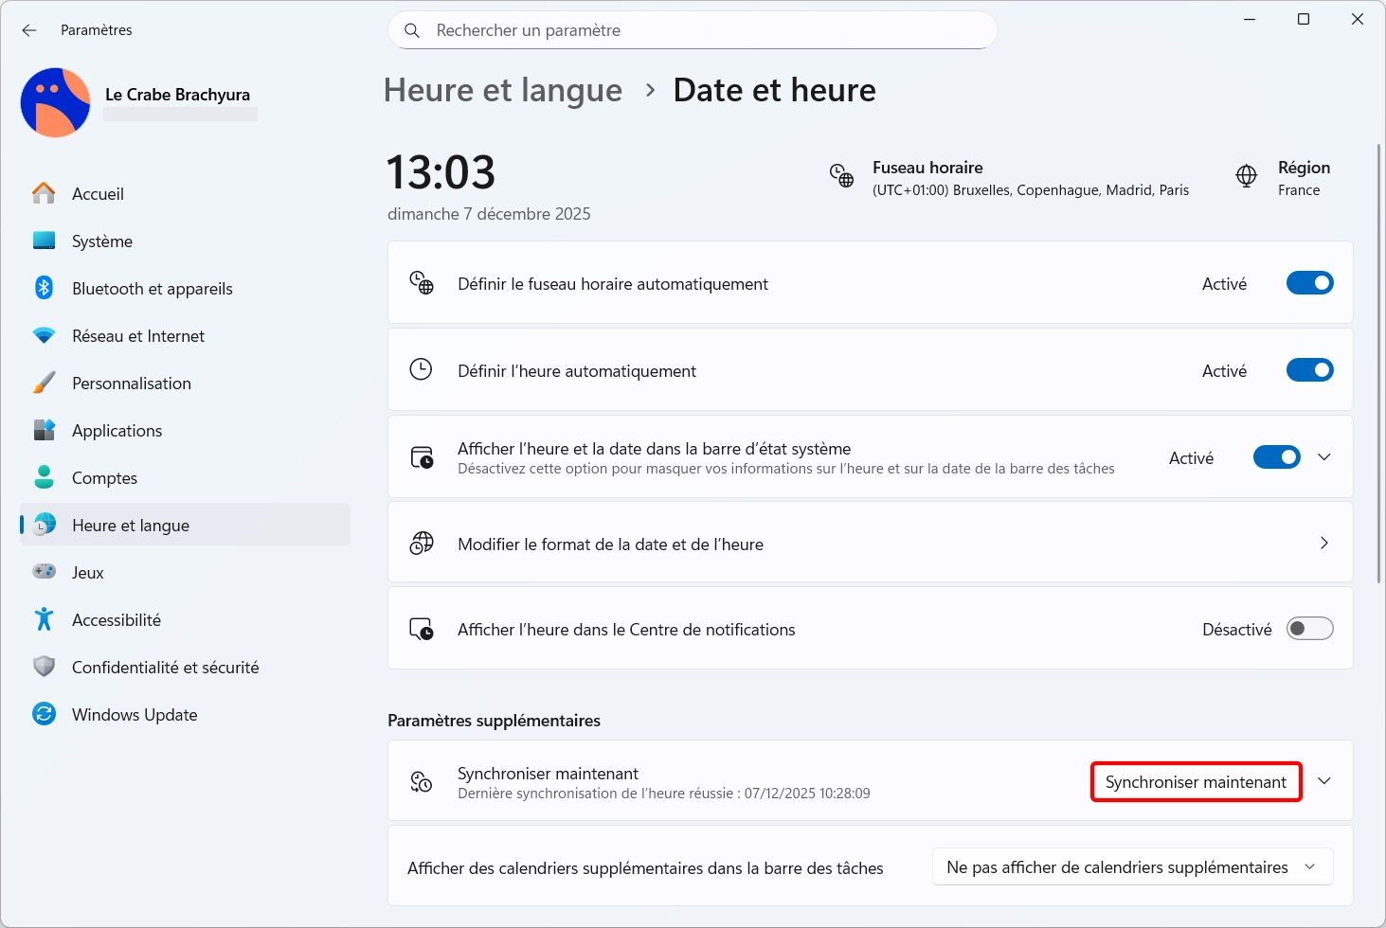Viewport: 1386px width, 928px height.
Task: Click the Heure et langue breadcrumb link
Action: pos(503,91)
